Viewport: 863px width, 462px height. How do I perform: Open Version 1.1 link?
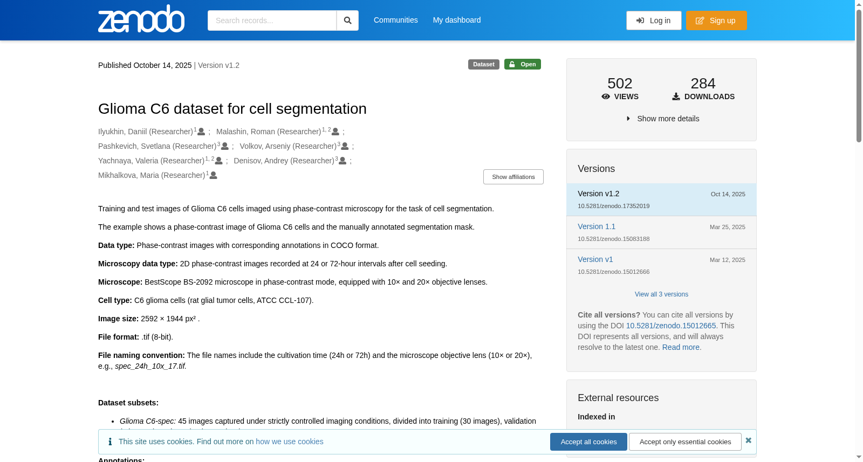click(597, 226)
